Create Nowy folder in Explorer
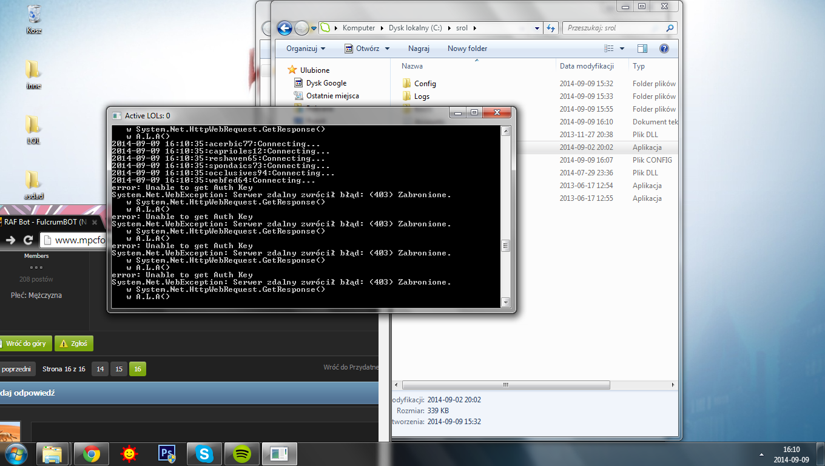Viewport: 825px width, 466px height. point(467,49)
